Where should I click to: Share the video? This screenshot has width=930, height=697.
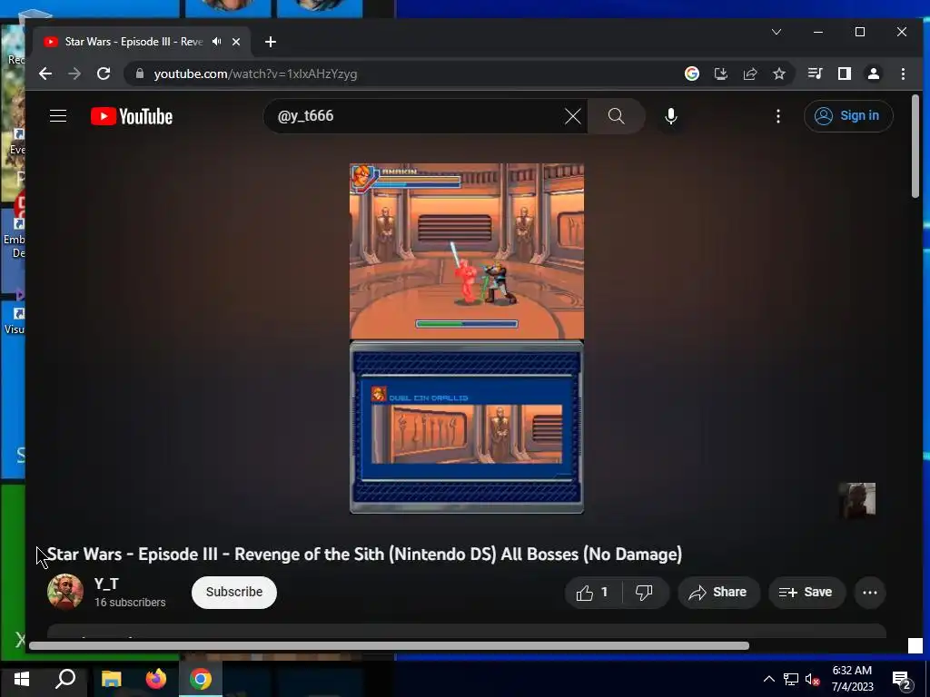coord(718,592)
